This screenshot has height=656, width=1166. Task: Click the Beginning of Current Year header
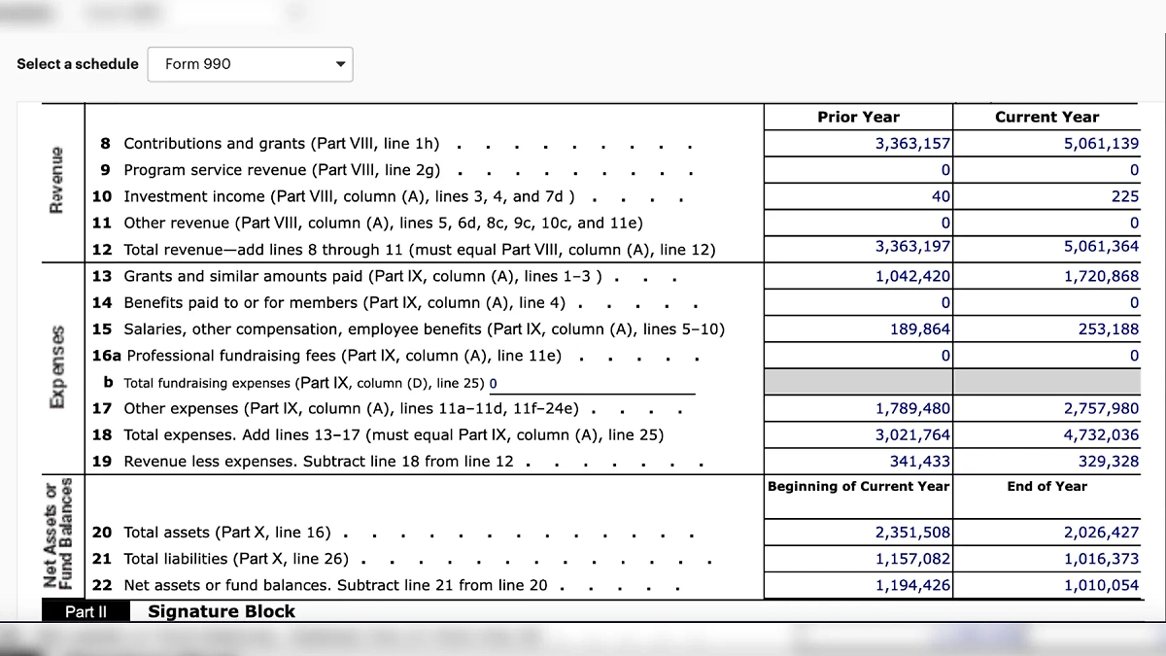pyautogui.click(x=858, y=486)
